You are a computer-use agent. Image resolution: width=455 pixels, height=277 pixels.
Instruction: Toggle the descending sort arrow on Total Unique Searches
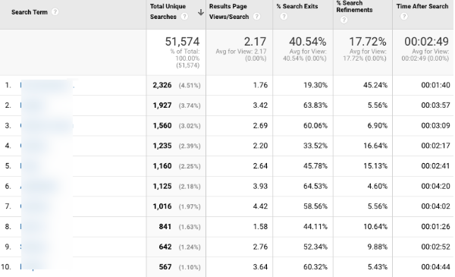click(x=200, y=12)
